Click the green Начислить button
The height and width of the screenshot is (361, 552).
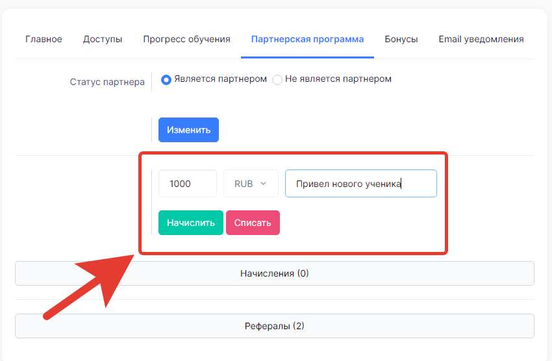pos(191,223)
